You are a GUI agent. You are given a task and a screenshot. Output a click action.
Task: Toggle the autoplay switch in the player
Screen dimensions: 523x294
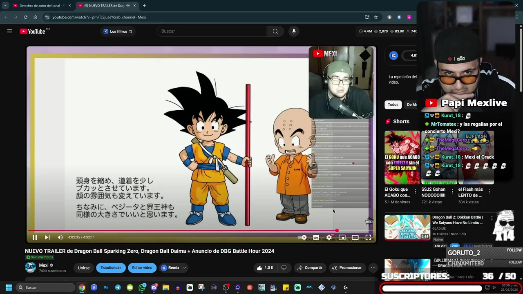[303, 237]
